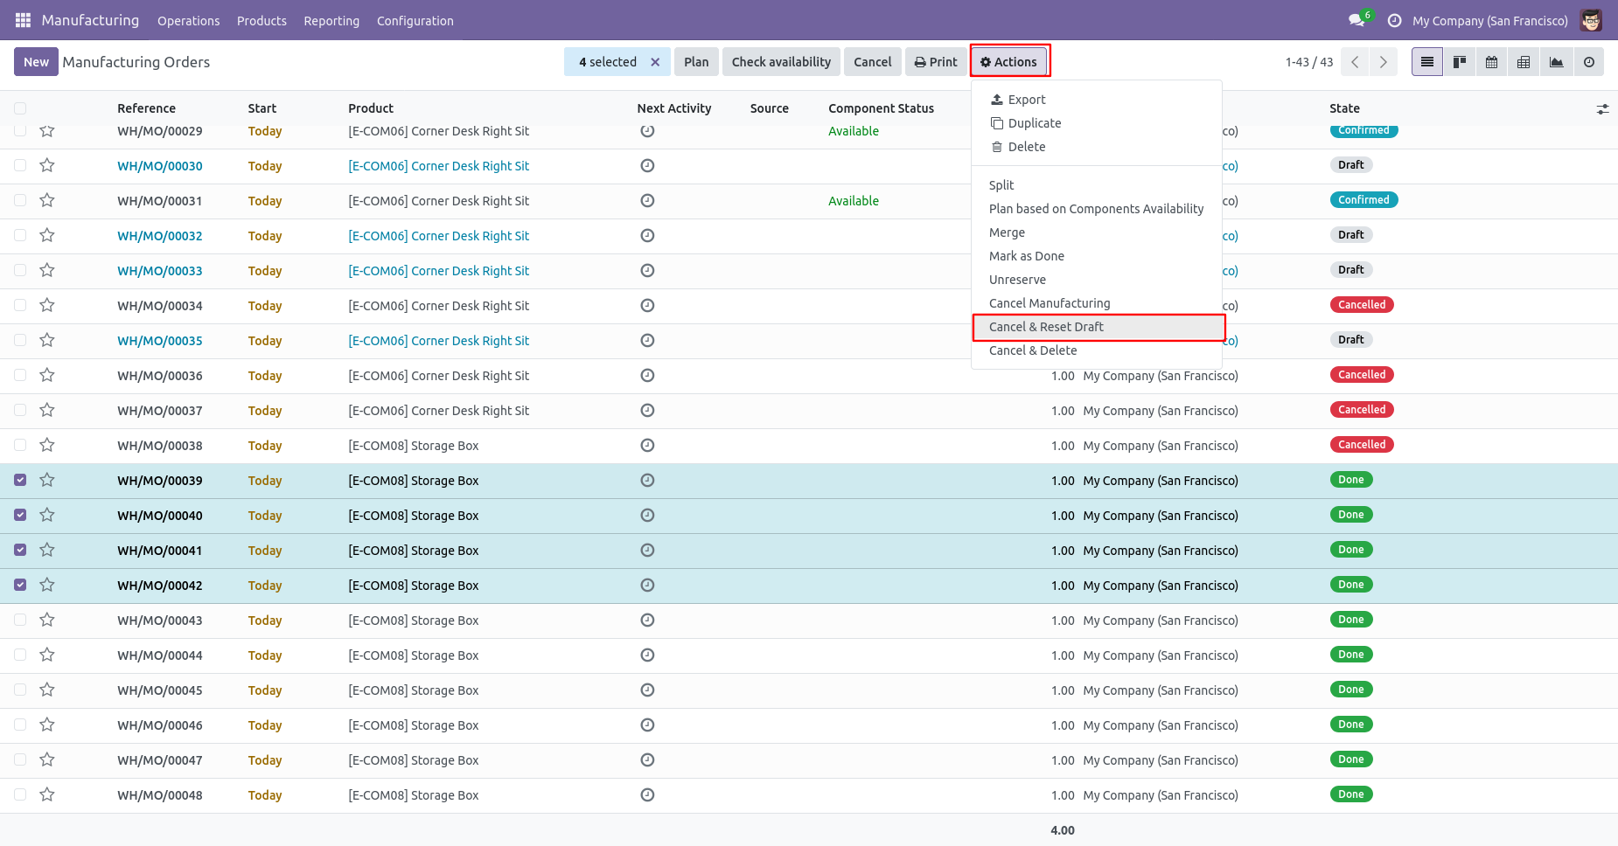Tick the WH/MO/00038 row checkbox
The image size is (1618, 846).
[x=20, y=445]
